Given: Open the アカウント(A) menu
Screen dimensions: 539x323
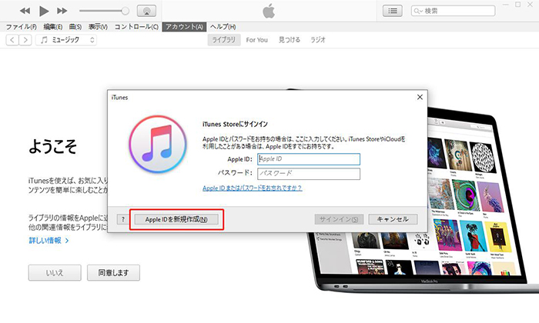Looking at the screenshot, I should pyautogui.click(x=184, y=27).
